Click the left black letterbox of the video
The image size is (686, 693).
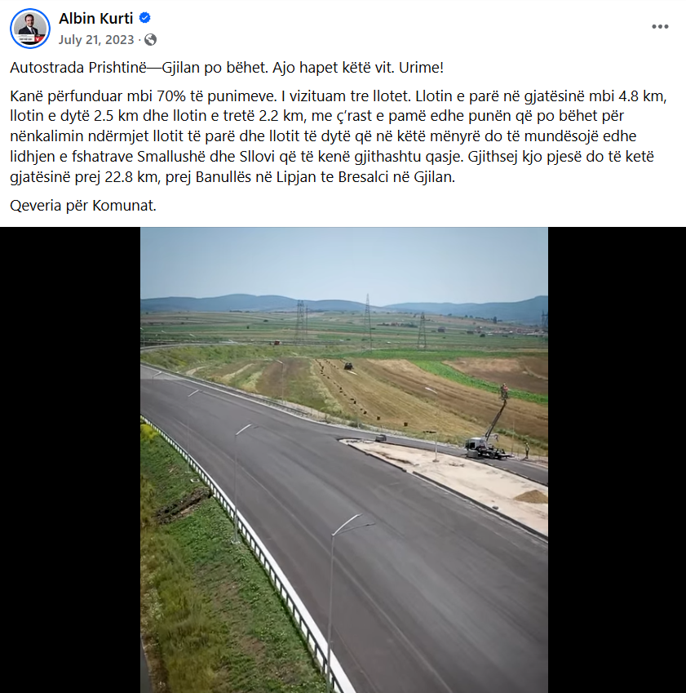coord(70,460)
